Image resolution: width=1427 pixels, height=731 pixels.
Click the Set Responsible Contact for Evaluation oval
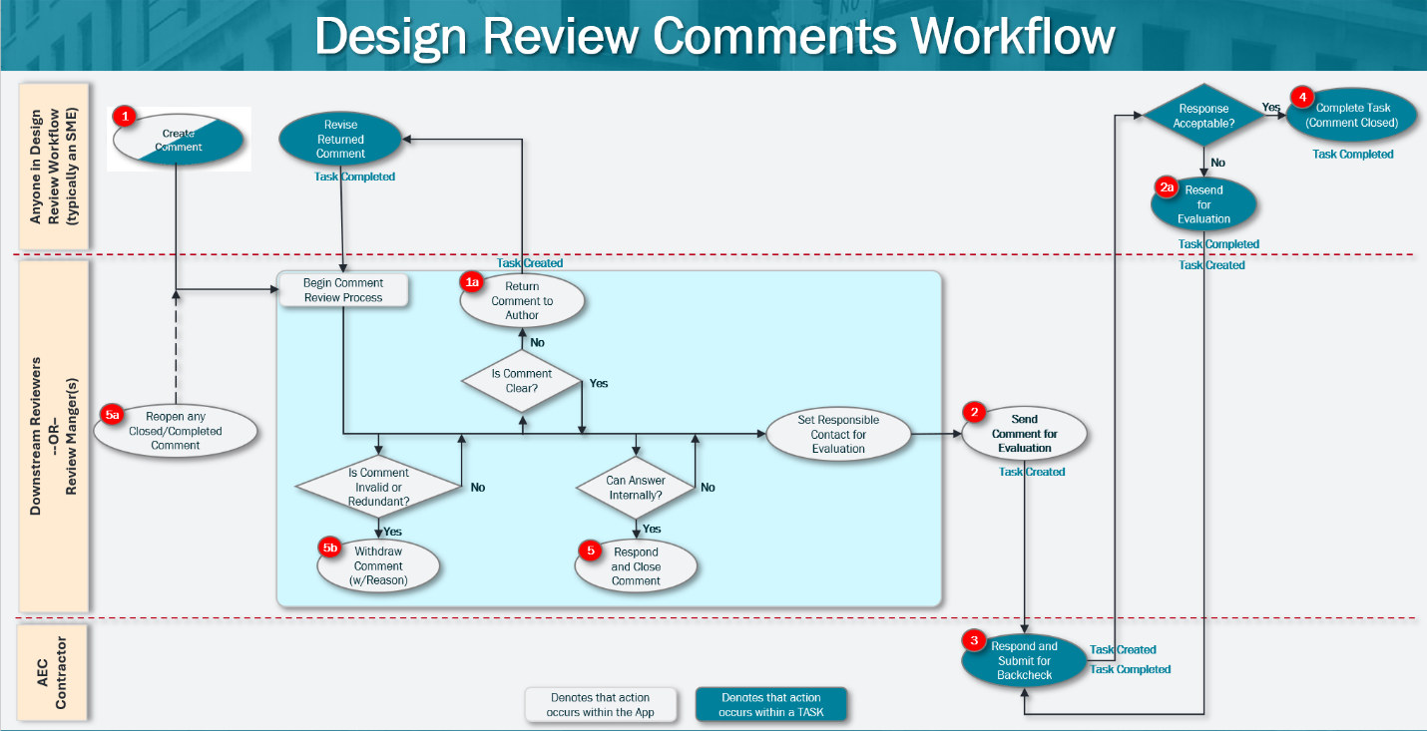[x=838, y=435]
